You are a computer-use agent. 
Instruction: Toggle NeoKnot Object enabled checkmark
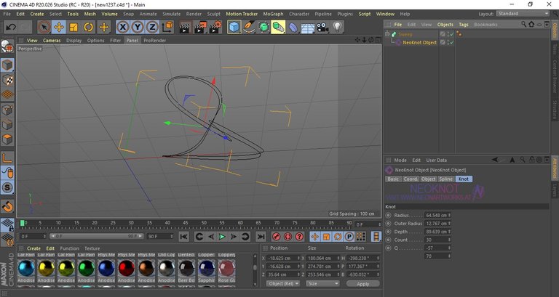coord(452,42)
